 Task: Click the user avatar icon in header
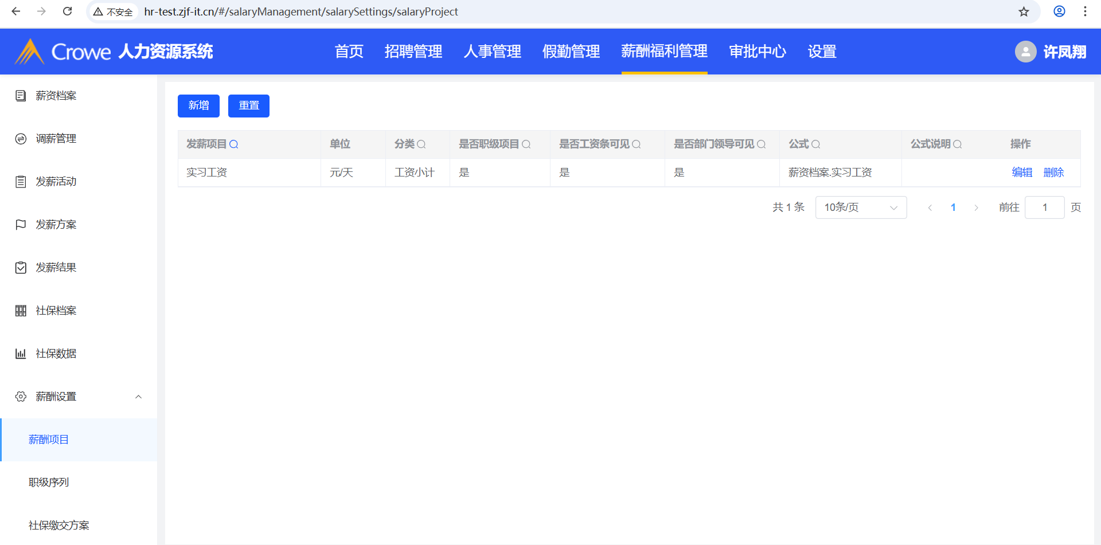tap(1025, 52)
